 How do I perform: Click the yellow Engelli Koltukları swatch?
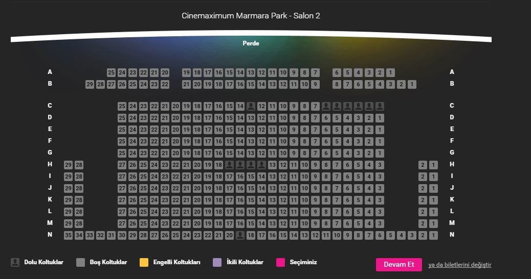144,263
